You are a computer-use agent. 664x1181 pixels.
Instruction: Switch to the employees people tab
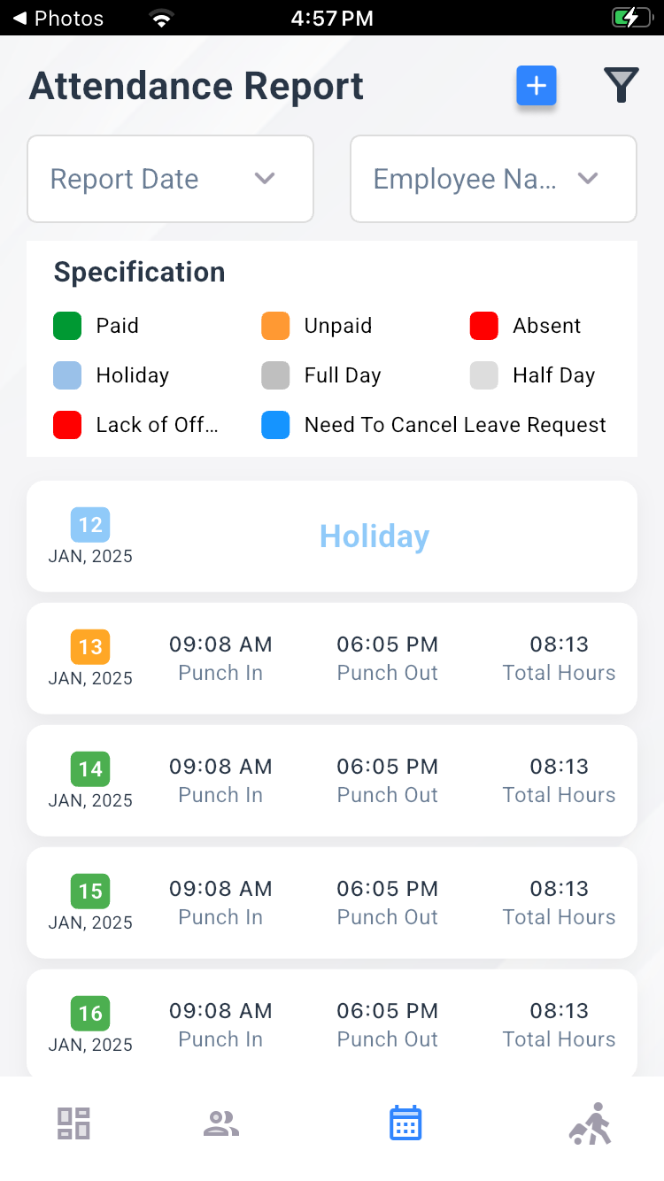(220, 1123)
